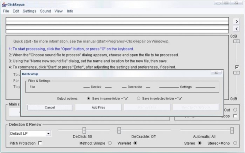245x153 pixels.
Task: Open the View menu
Action: (x=58, y=11)
